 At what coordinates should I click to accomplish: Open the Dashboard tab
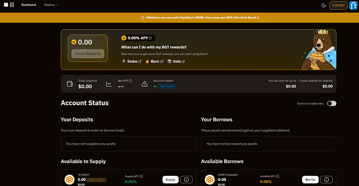pos(29,5)
